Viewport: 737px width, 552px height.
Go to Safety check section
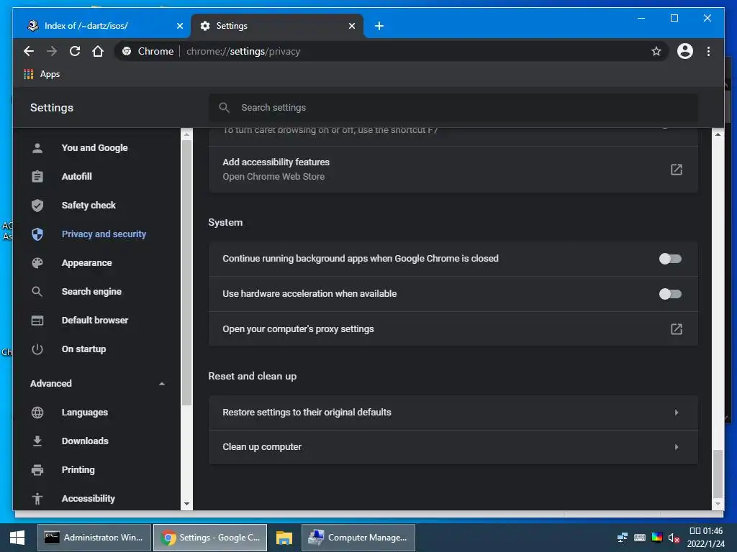pos(89,205)
